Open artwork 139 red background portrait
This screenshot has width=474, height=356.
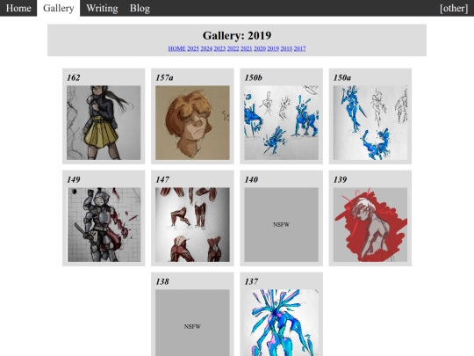[370, 225]
